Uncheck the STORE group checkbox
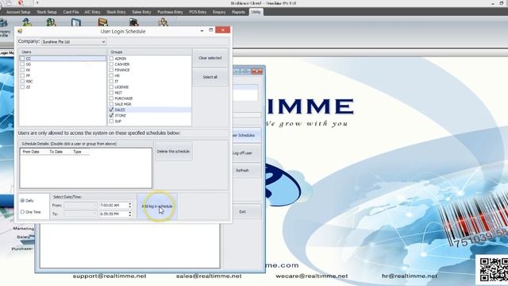Image resolution: width=508 pixels, height=286 pixels. point(111,115)
